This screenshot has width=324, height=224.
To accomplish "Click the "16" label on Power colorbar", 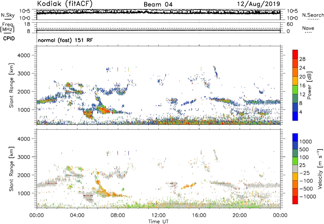I will click(x=302, y=86).
